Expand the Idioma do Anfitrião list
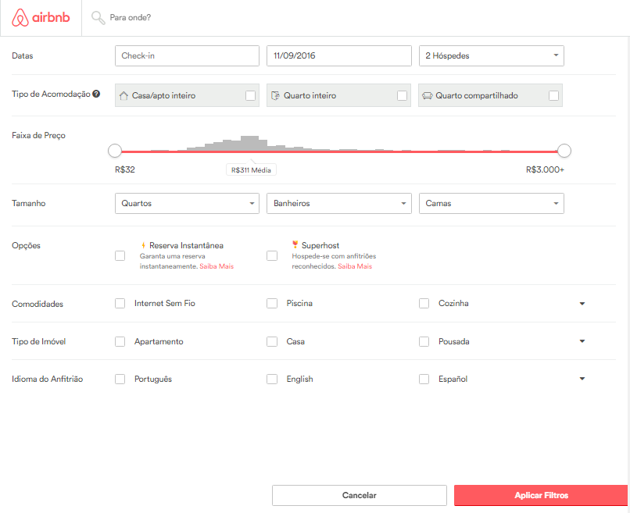Screen dimensions: 630x513 [582, 379]
